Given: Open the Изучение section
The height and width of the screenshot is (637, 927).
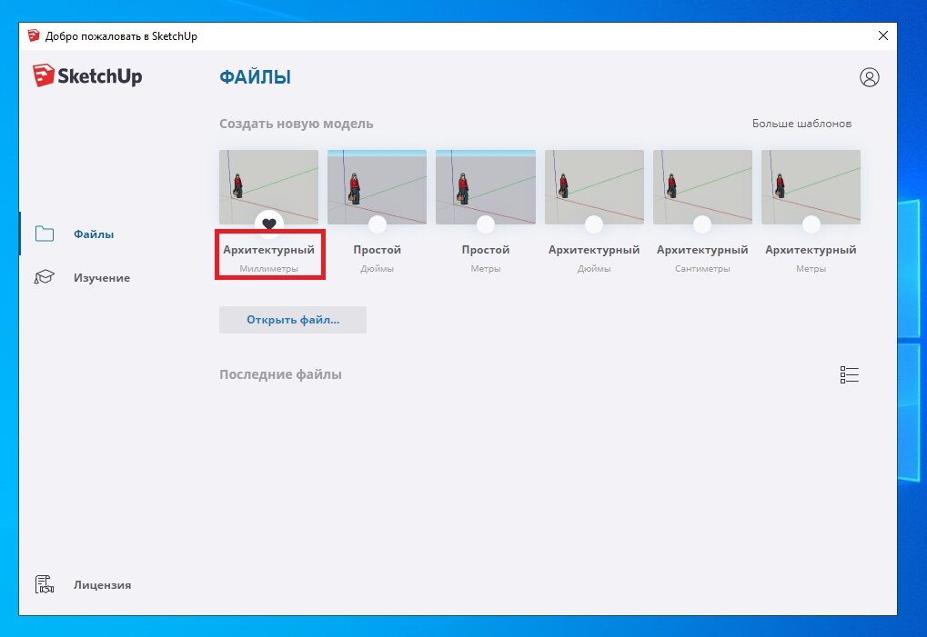Looking at the screenshot, I should pos(102,277).
